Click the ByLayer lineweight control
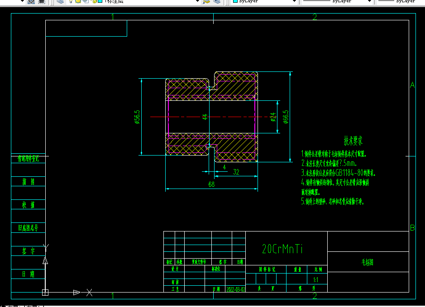Viewport: 425px width, 307px height. (401, 1)
